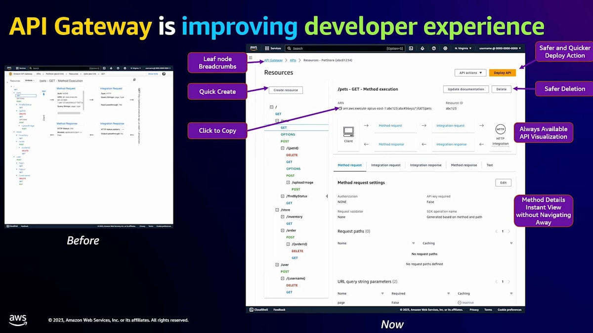Copy the ARN using the copy icon
The image size is (593, 333).
tap(340, 108)
